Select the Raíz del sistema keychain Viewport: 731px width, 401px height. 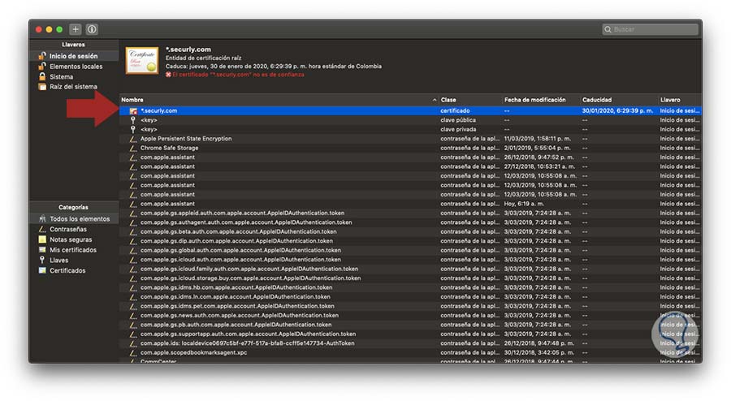[x=74, y=87]
